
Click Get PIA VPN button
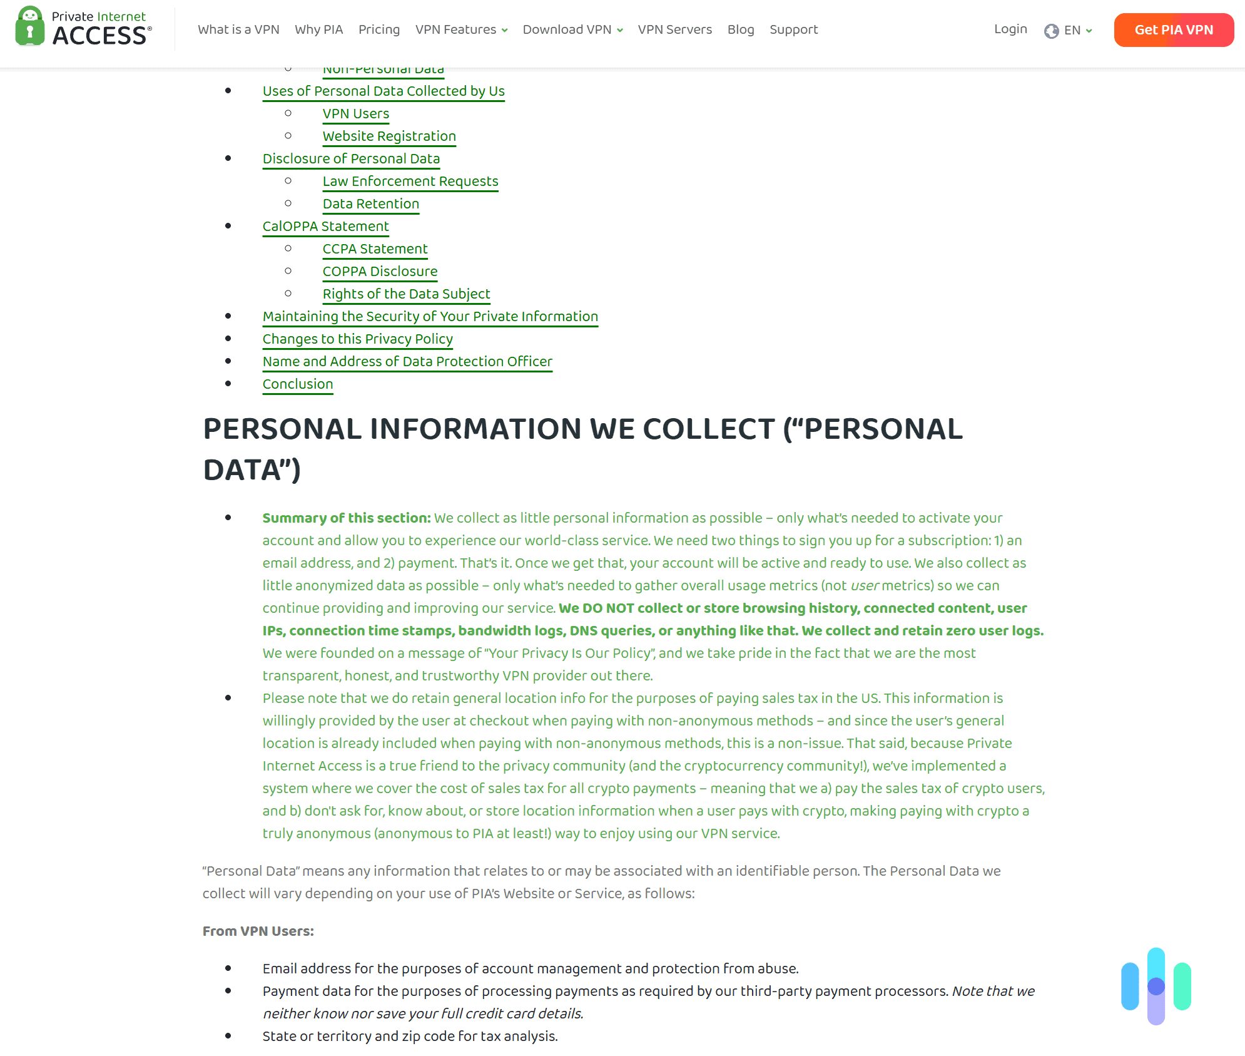(1172, 29)
